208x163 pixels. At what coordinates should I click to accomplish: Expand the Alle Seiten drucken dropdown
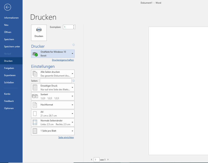coord(53,74)
